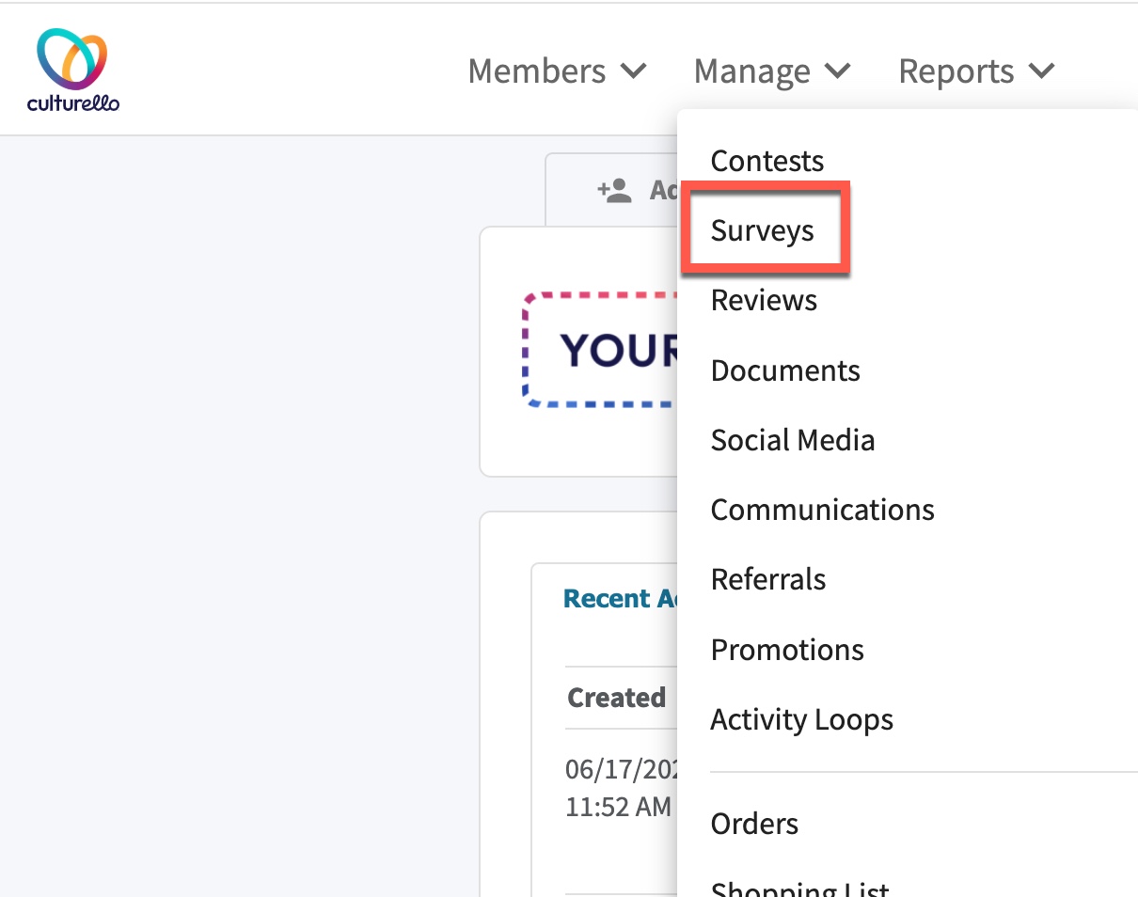Select Orders from the Manage menu
The height and width of the screenshot is (897, 1138).
[754, 824]
